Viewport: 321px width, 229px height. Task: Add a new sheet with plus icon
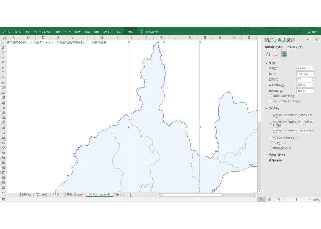click(130, 195)
